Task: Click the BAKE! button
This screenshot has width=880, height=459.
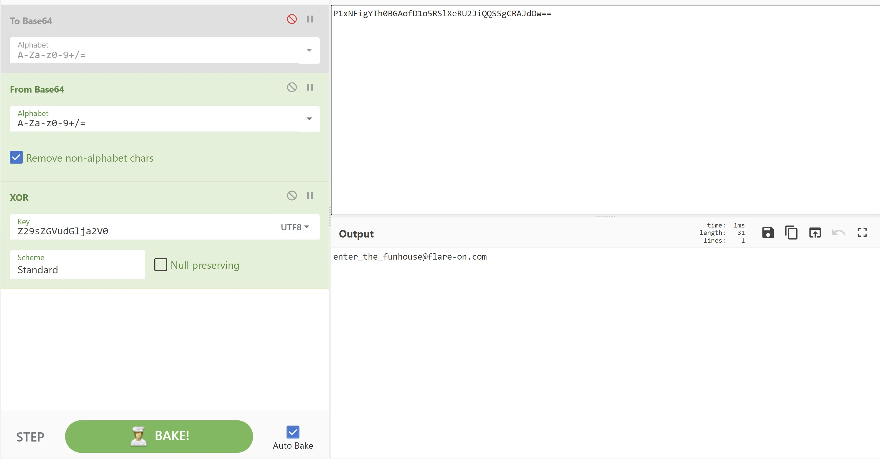Action: pos(159,436)
